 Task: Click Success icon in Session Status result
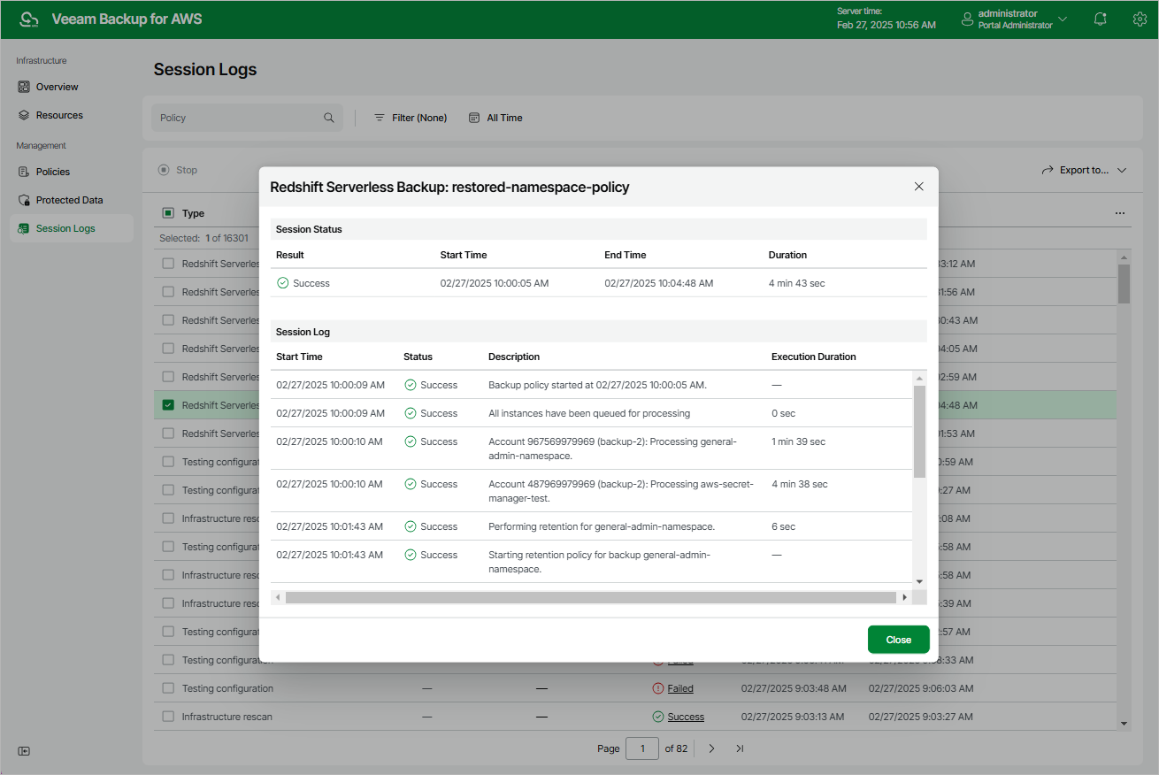coord(283,283)
